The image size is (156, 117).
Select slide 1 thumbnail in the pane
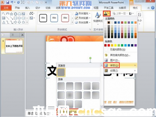[14, 46]
